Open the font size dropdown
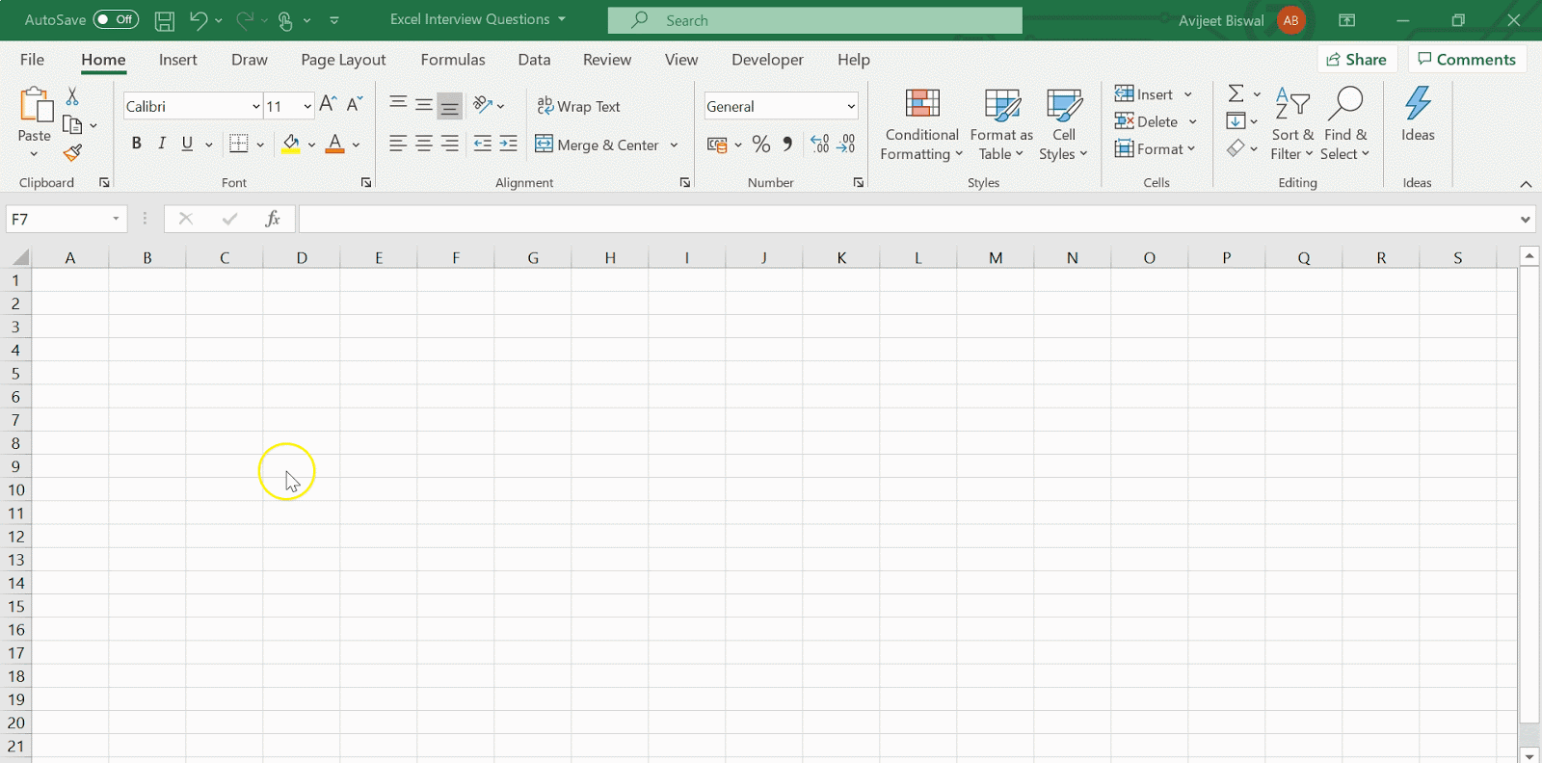 tap(307, 106)
